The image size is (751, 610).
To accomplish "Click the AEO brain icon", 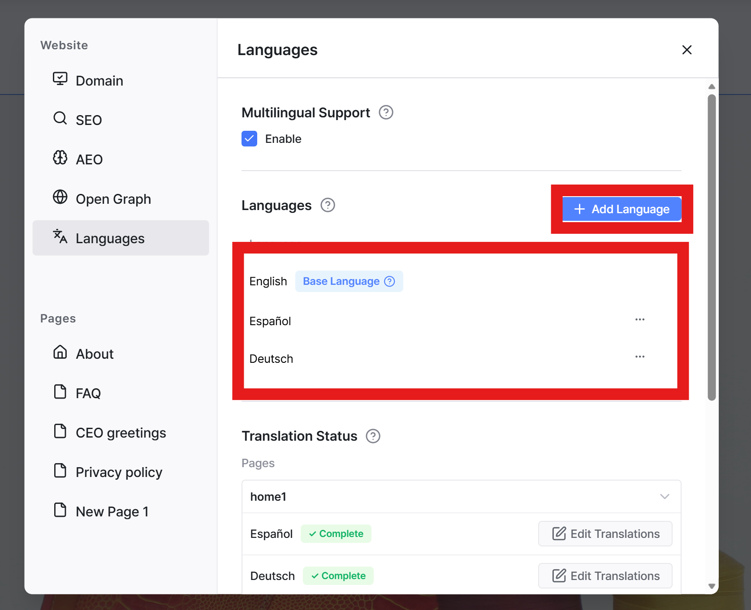I will [x=60, y=158].
